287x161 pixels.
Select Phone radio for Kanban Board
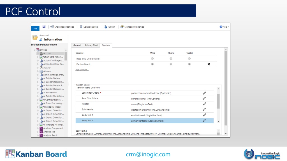coord(171,64)
